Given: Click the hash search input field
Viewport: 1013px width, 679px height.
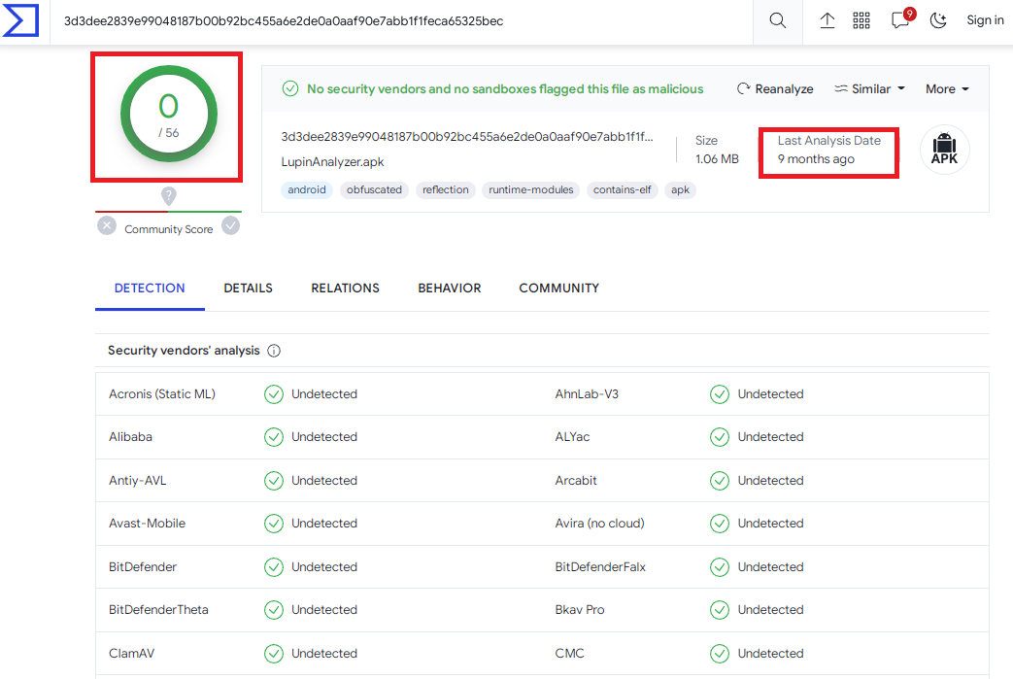Looking at the screenshot, I should [400, 21].
